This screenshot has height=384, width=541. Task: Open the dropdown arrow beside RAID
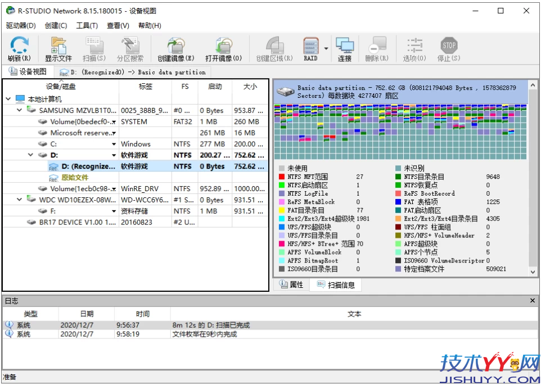[325, 48]
